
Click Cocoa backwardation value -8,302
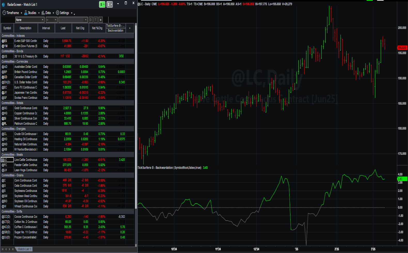point(121,217)
